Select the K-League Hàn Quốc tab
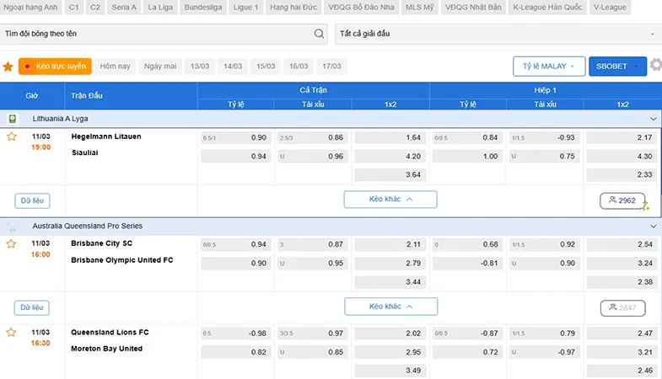Image resolution: width=662 pixels, height=379 pixels. coord(547,8)
